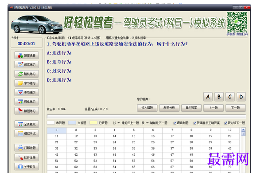Click white 未答题 legend swatch

(x=51, y=122)
